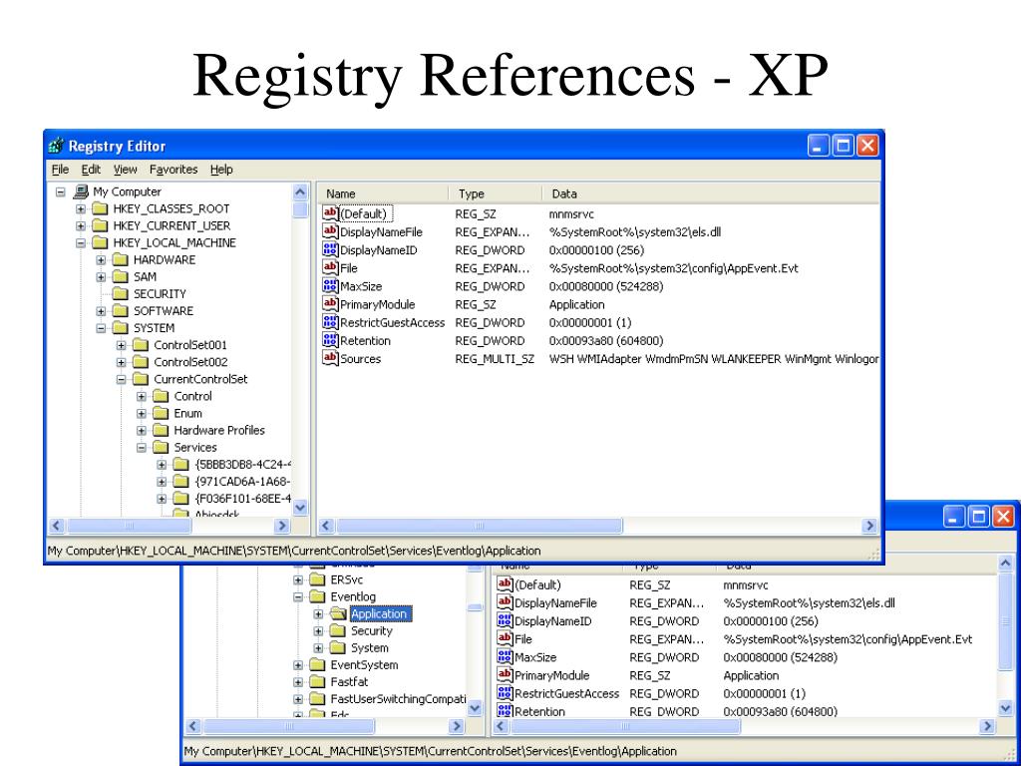This screenshot has height=766, width=1021.
Task: Click RestrictGuestAccess DWORD icon in front window
Action: 330,322
